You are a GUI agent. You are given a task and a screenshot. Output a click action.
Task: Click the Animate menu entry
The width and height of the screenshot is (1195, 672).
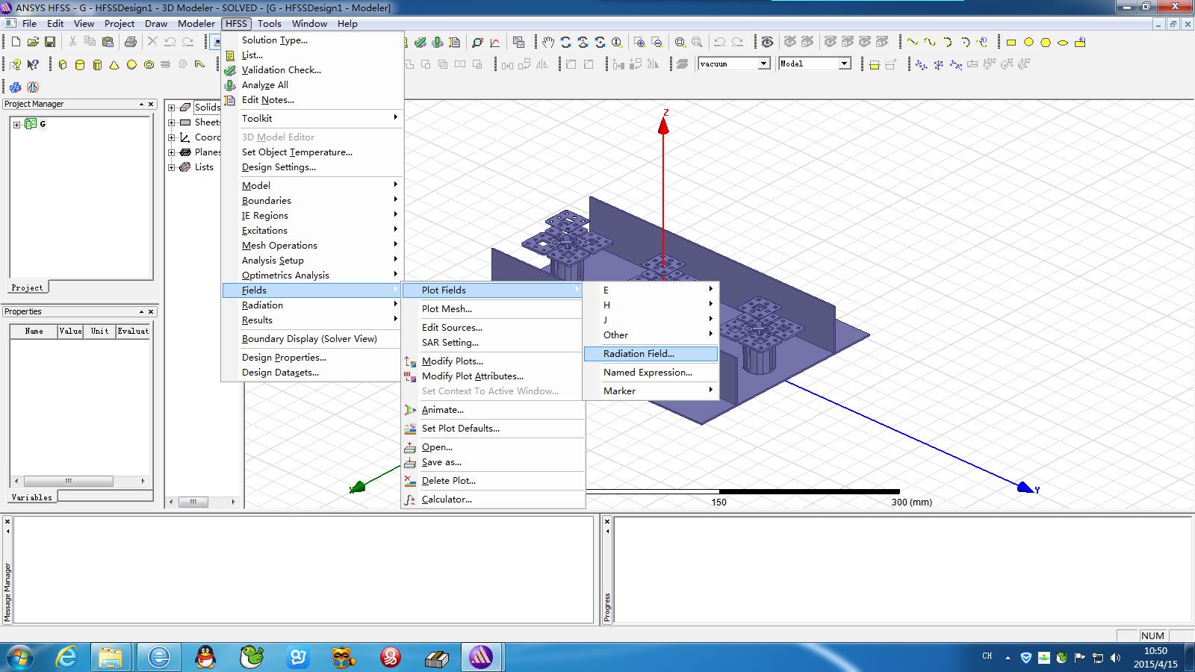tap(493, 410)
